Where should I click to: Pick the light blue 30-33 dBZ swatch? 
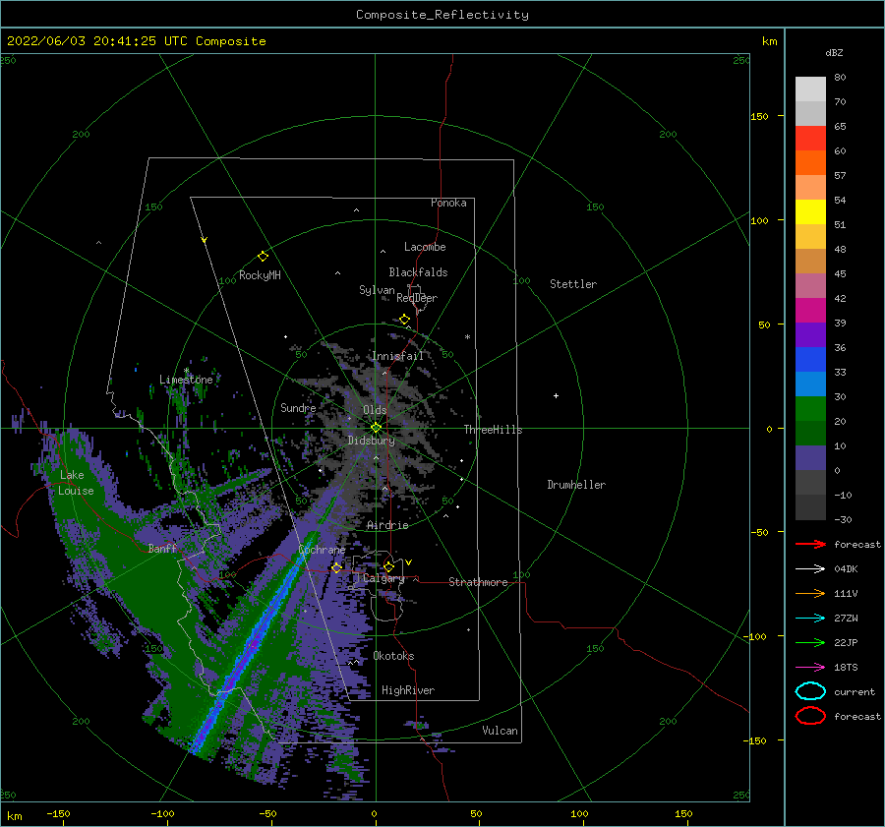click(x=810, y=384)
